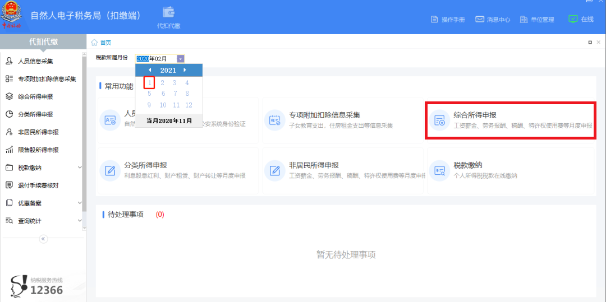Click the 专项附加扣除信息采集 card calendar icon

click(x=275, y=120)
